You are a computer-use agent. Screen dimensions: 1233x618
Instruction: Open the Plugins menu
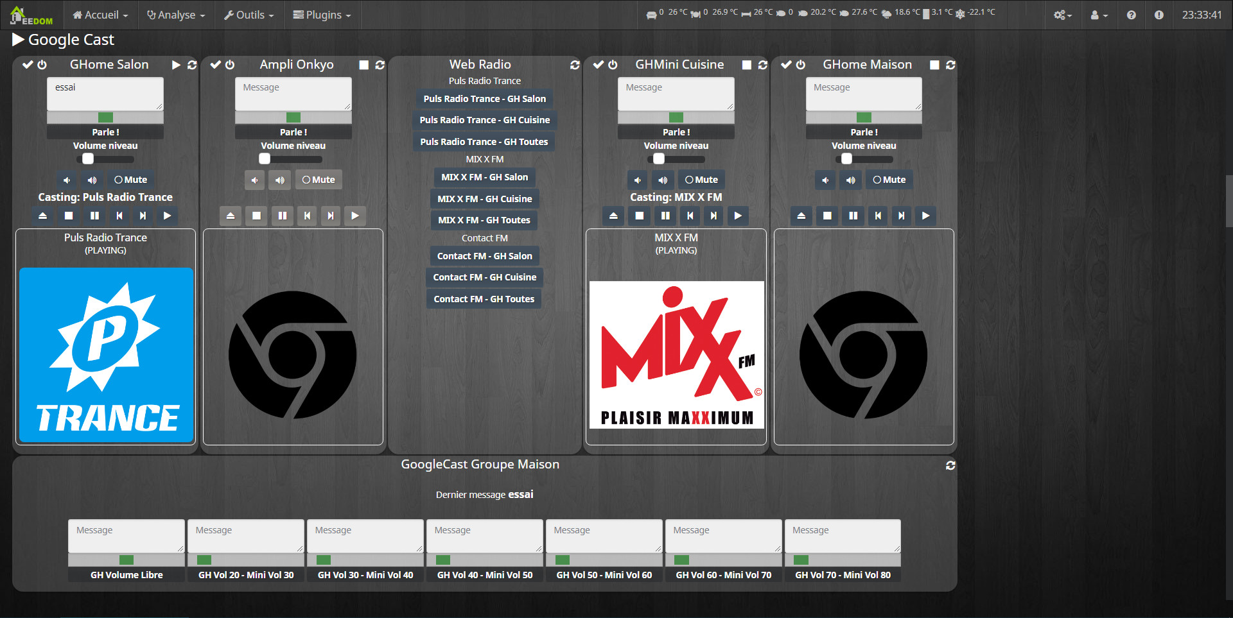(x=322, y=15)
